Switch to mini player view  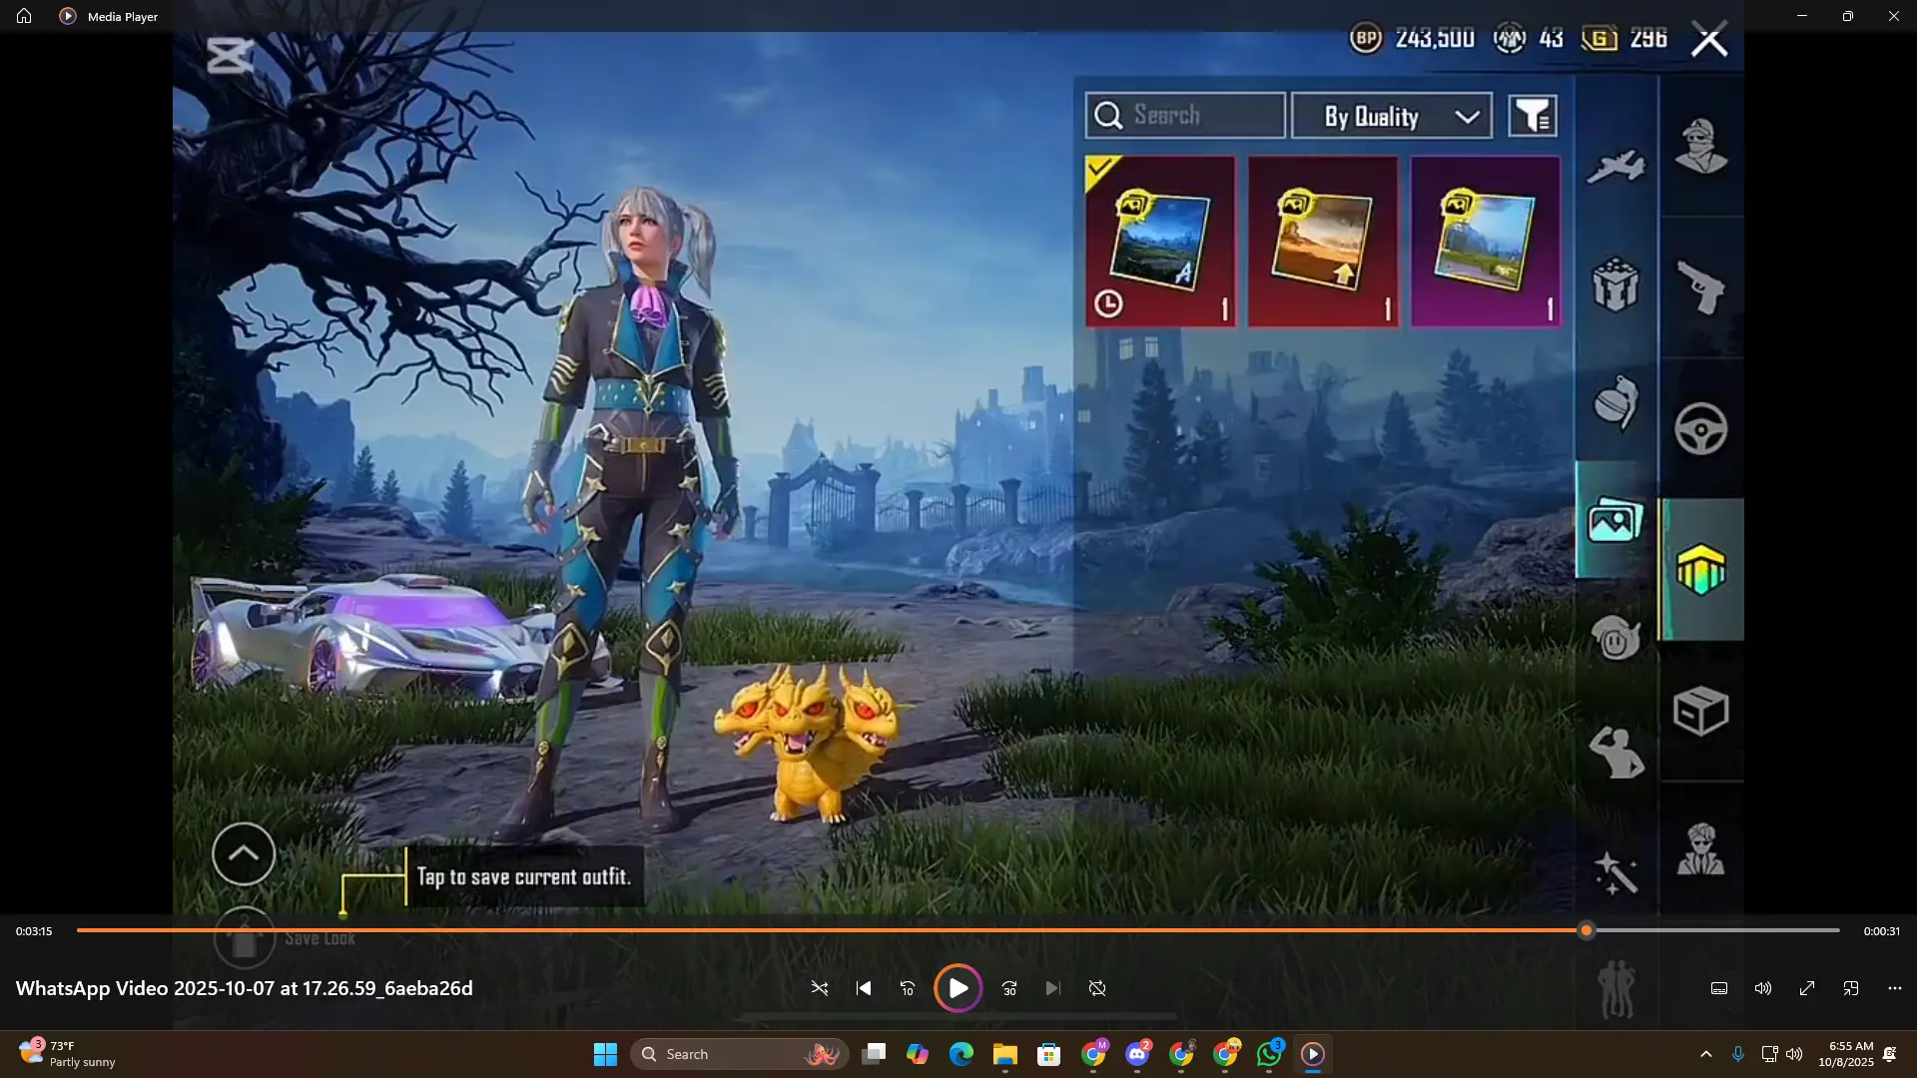coord(1851,988)
